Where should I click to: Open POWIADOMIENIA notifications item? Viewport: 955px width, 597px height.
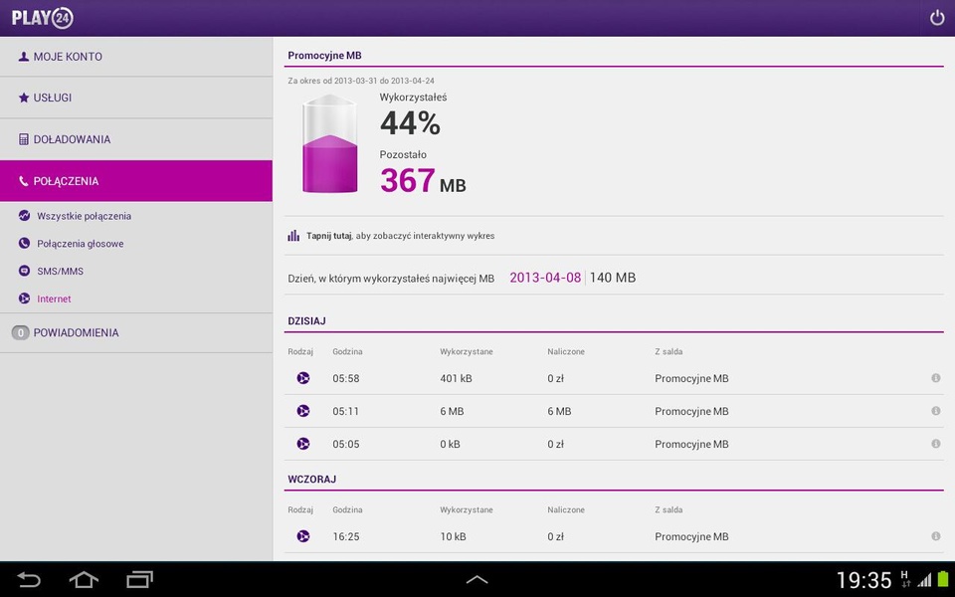(x=136, y=332)
